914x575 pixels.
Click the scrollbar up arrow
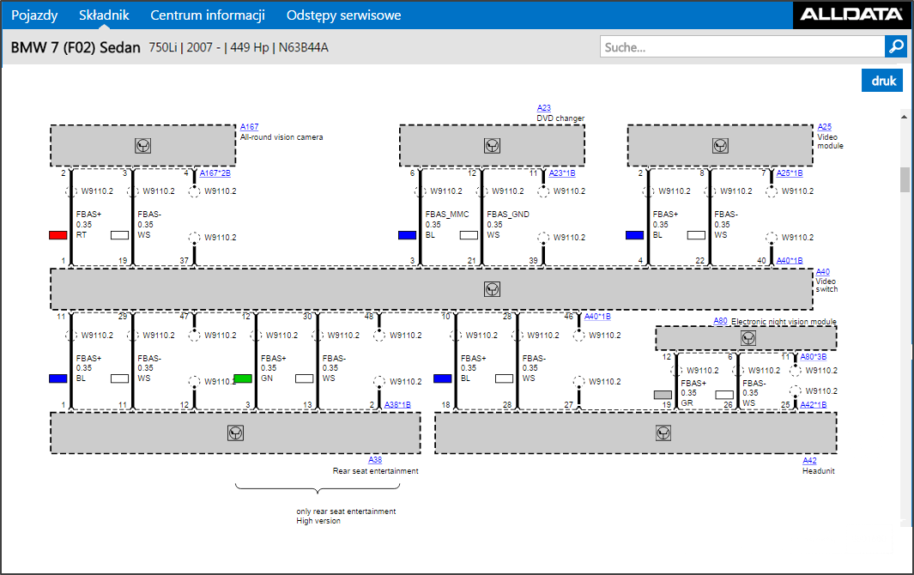point(905,117)
